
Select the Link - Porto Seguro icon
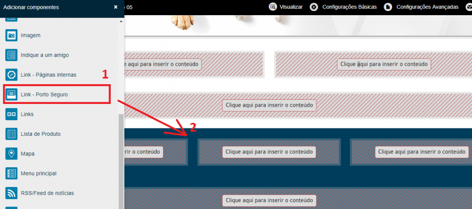(x=11, y=95)
